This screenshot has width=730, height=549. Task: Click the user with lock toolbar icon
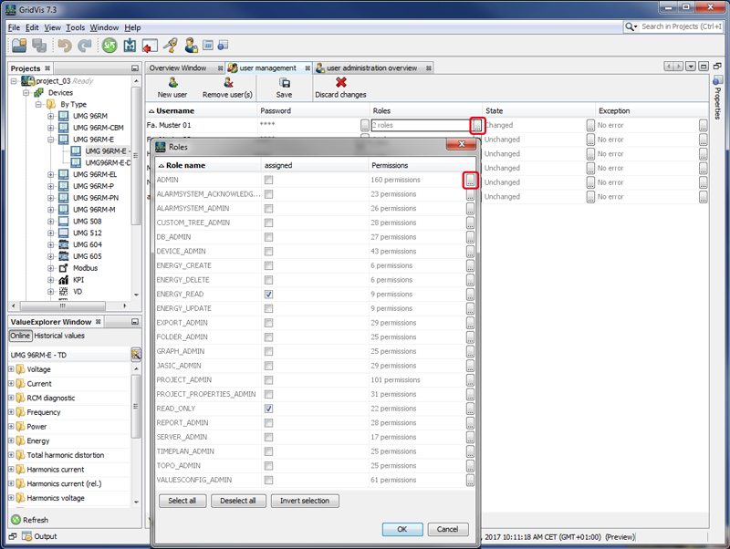(x=191, y=46)
